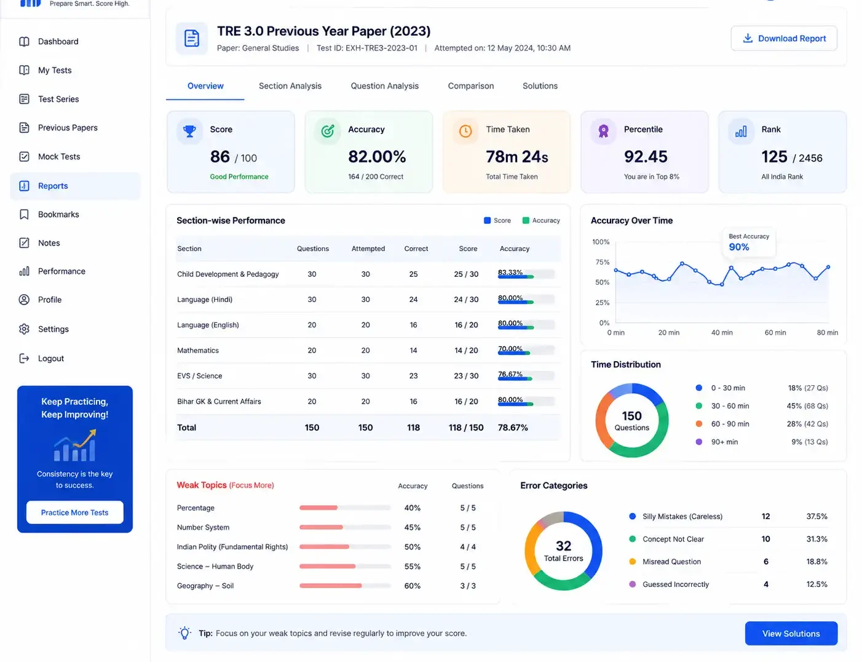Click the 30 - 60 min green legend dot
Screen dimensions: 862x662
[699, 405]
